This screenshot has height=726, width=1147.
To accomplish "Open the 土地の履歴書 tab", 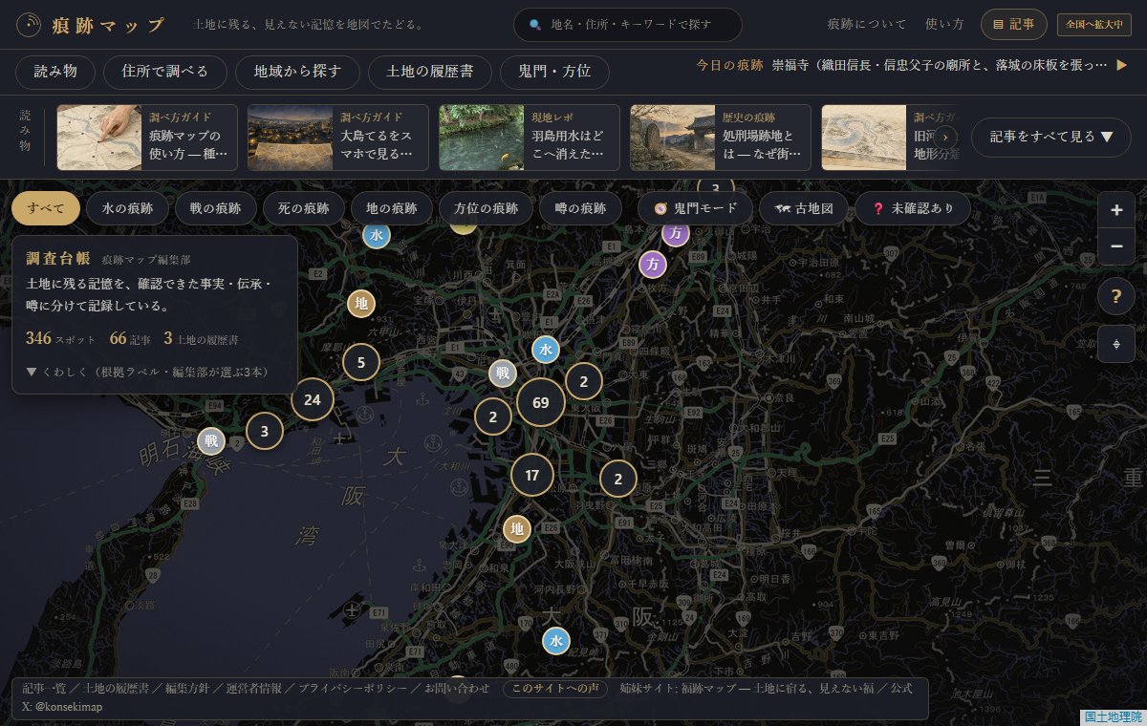I will (x=429, y=72).
